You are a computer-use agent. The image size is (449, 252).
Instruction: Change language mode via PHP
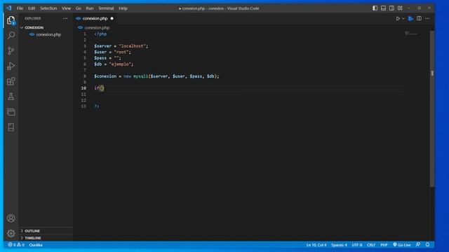click(384, 245)
